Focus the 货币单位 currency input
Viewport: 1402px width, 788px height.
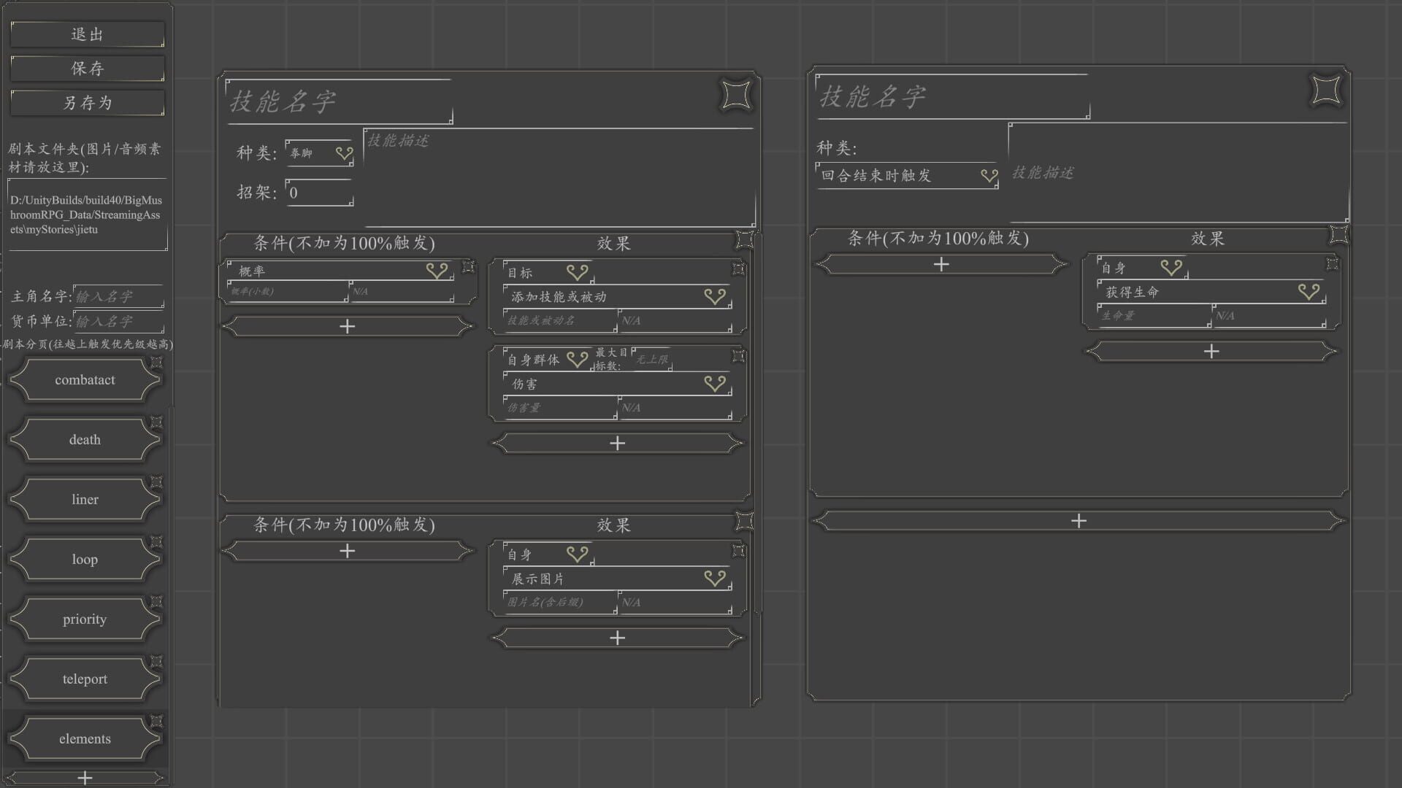(118, 321)
